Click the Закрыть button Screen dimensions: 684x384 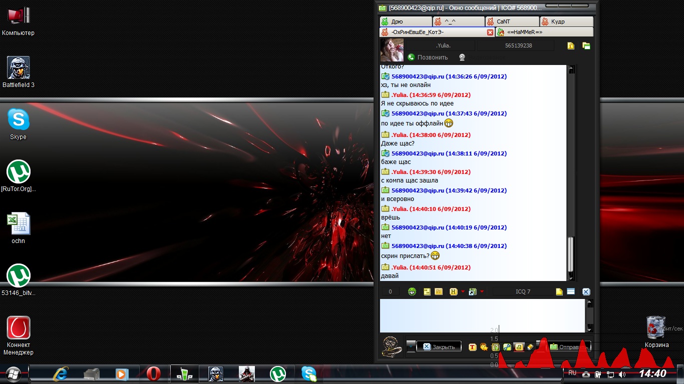[439, 347]
